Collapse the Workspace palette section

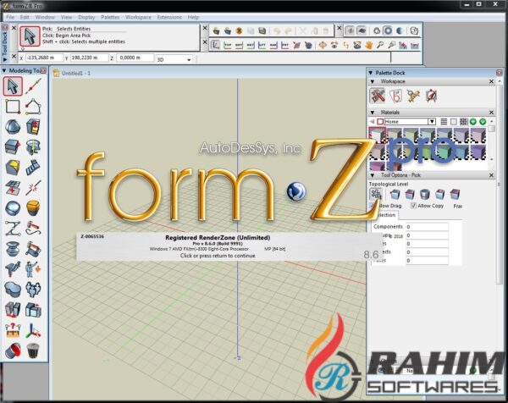point(373,81)
